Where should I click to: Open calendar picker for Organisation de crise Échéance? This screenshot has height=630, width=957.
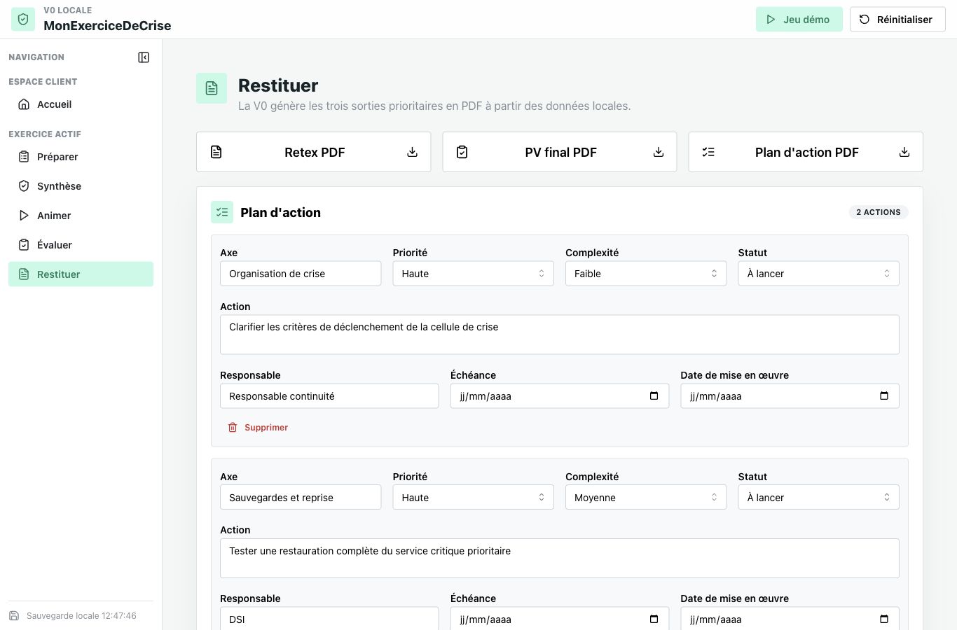coord(654,396)
